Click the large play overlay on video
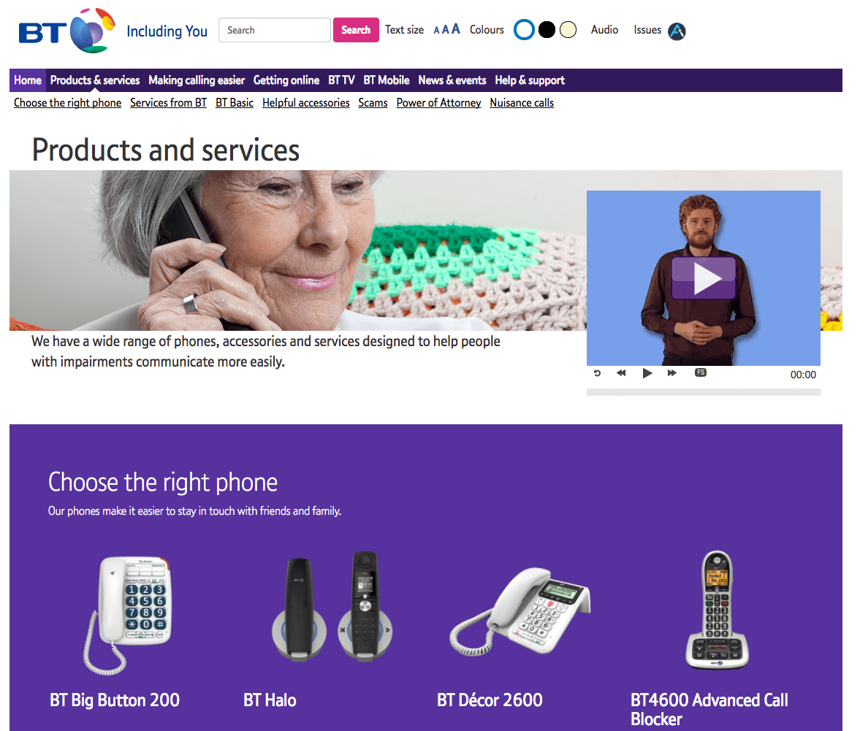The height and width of the screenshot is (731, 860). pos(704,278)
